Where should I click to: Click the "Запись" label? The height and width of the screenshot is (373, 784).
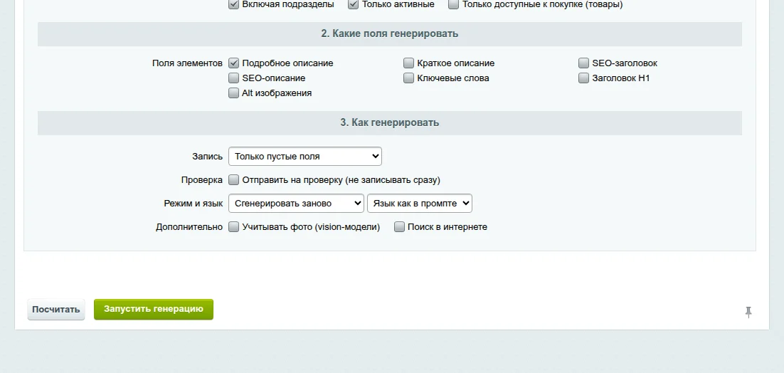207,157
